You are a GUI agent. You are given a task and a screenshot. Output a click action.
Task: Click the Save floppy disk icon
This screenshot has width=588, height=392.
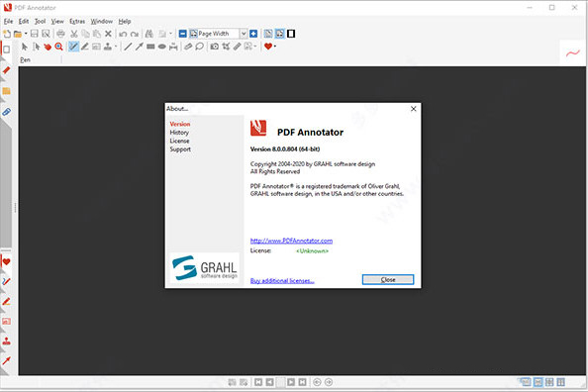click(34, 34)
